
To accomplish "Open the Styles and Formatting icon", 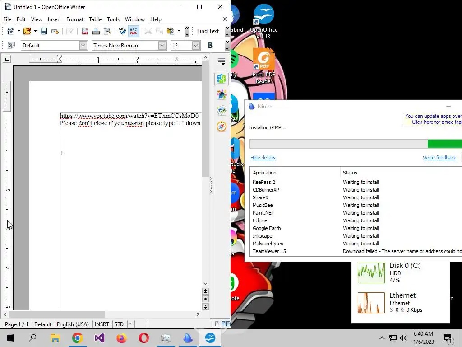I will [11, 46].
